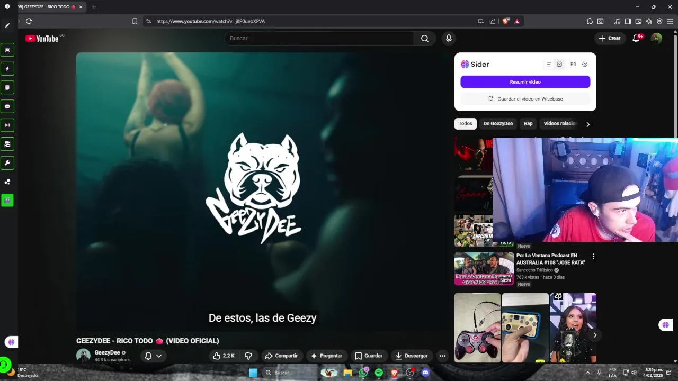Click the Compartir share button

[282, 356]
